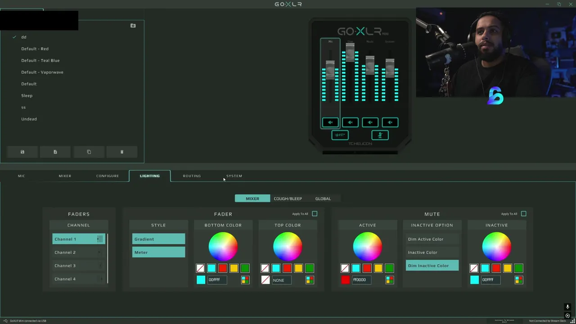
Task: Select no-color swatch under Mute Inactive
Action: [x=474, y=268]
